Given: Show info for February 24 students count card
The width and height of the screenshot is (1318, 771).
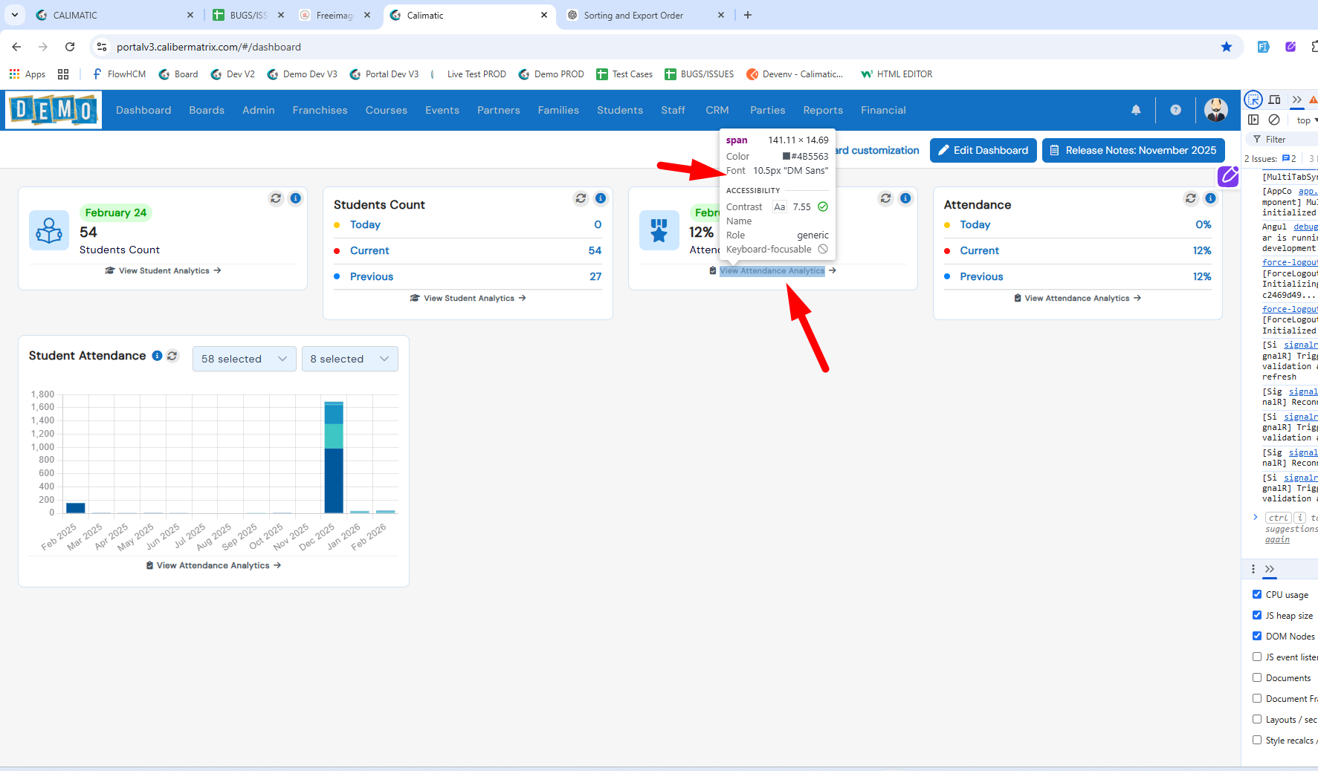Looking at the screenshot, I should click(x=296, y=198).
